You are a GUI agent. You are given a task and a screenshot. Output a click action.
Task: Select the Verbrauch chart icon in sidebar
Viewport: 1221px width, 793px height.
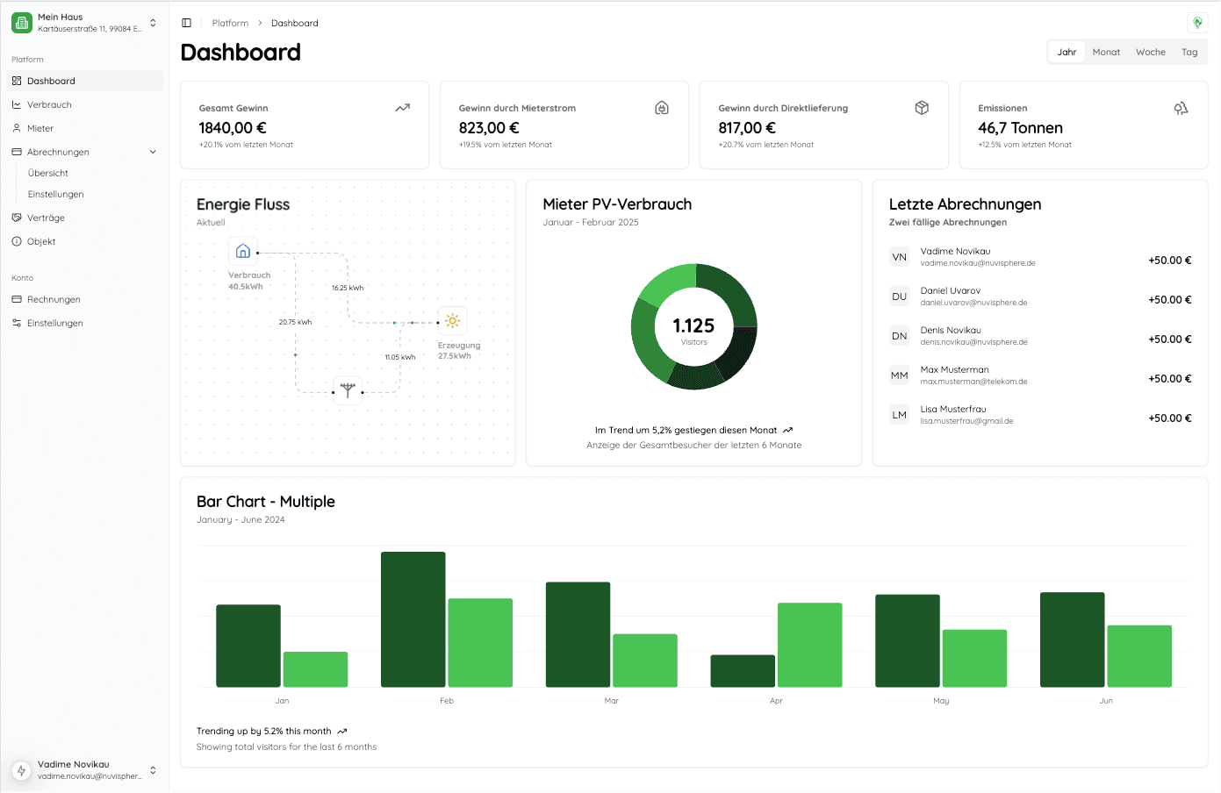tap(16, 104)
